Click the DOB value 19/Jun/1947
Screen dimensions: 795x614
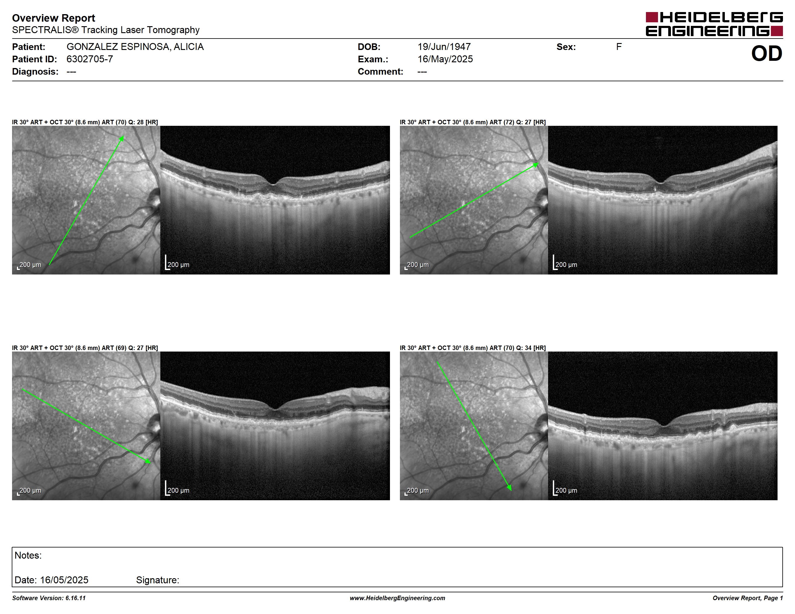pyautogui.click(x=444, y=47)
